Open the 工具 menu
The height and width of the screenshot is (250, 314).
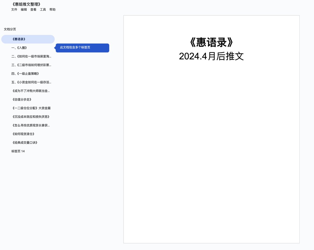(x=43, y=10)
